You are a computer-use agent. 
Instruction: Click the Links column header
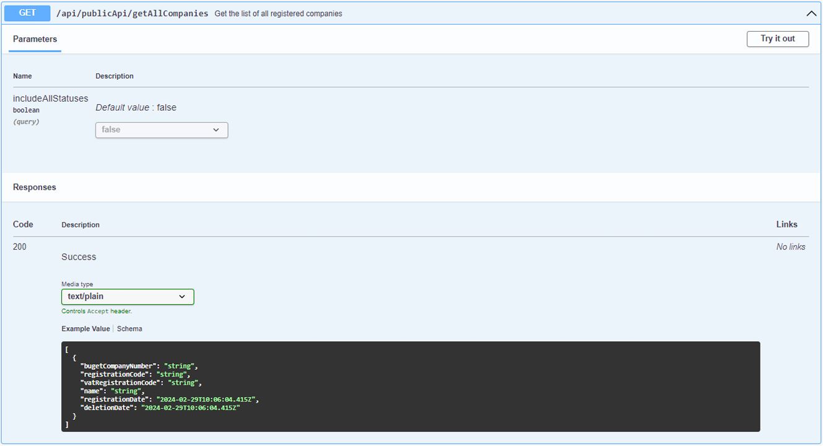coord(787,224)
